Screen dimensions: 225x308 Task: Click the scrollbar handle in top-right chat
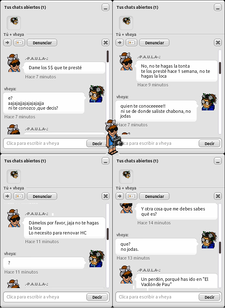click(220, 68)
